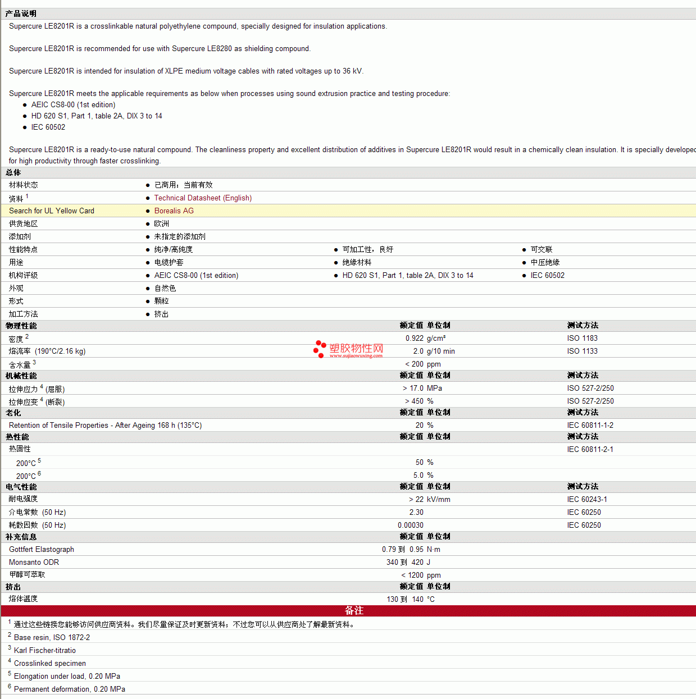This screenshot has width=696, height=699.
Task: Click the 热固性 row label
Action: [x=20, y=449]
